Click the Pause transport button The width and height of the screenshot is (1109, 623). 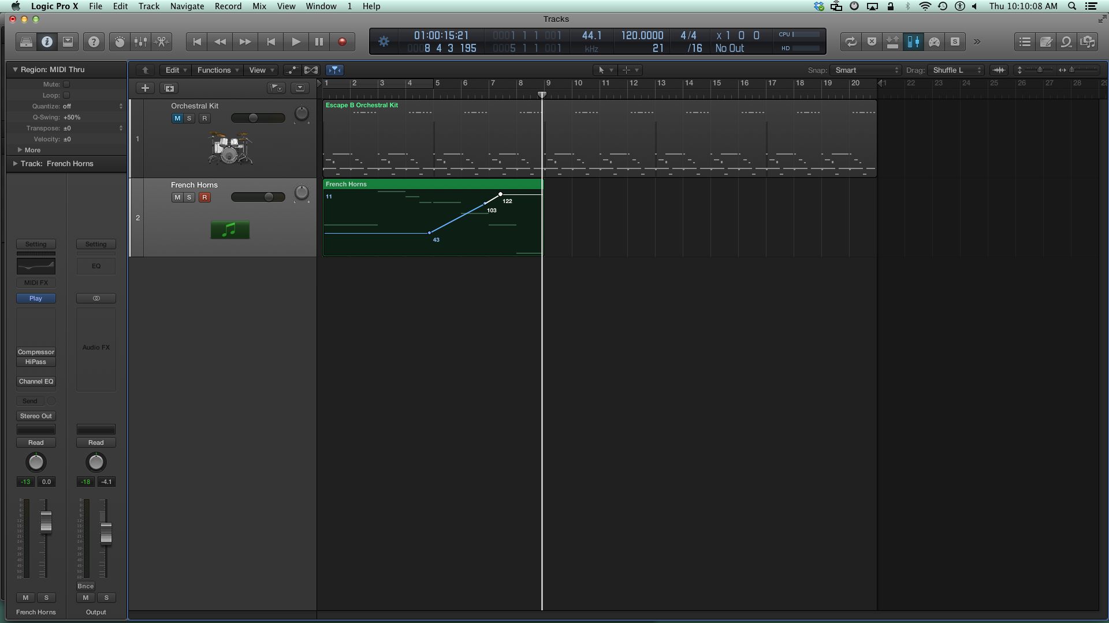click(x=319, y=42)
